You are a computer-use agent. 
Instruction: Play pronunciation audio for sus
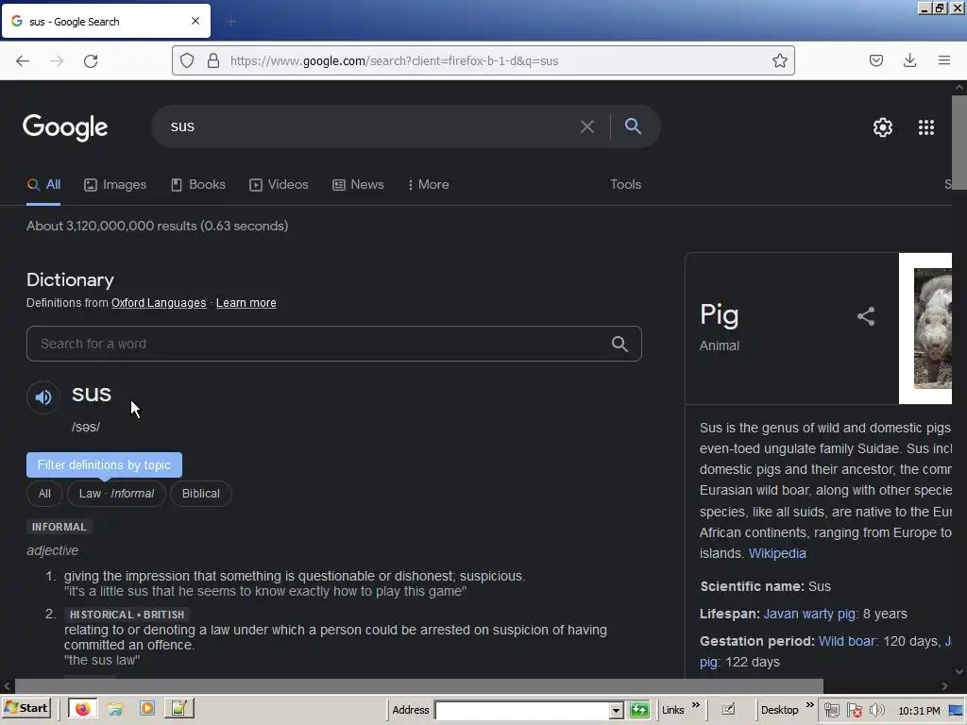(43, 397)
